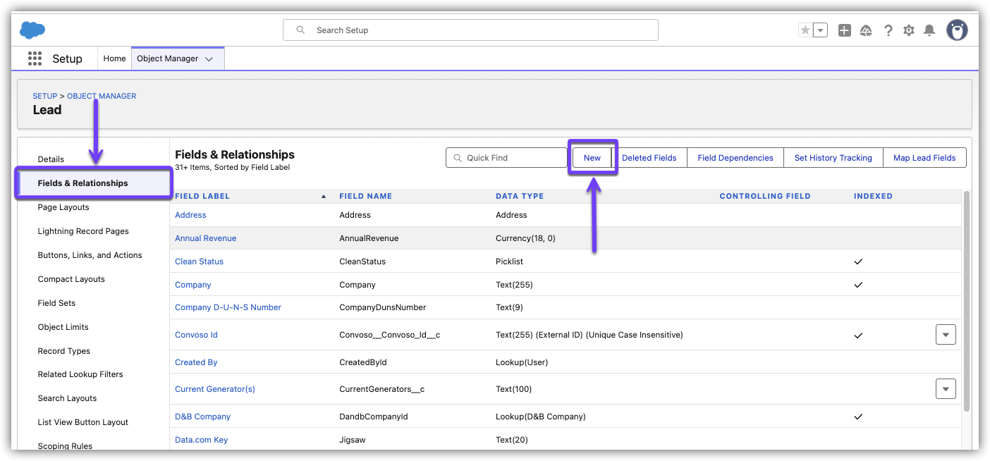Viewport: 990px width, 461px height.
Task: Open the Trailhead guidance icon
Action: pos(866,30)
